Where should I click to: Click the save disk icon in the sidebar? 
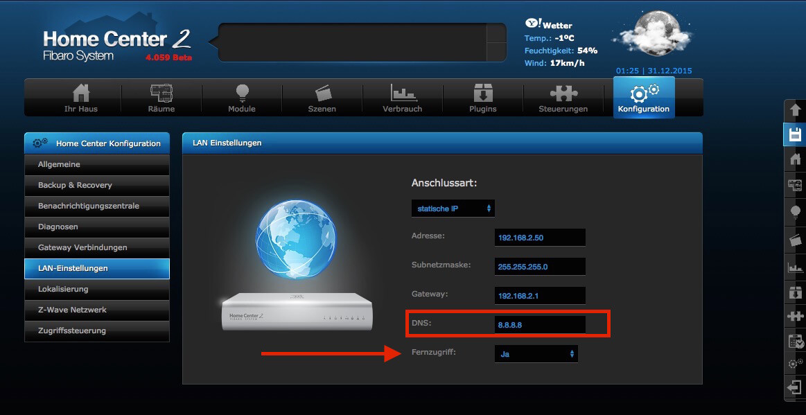click(795, 134)
